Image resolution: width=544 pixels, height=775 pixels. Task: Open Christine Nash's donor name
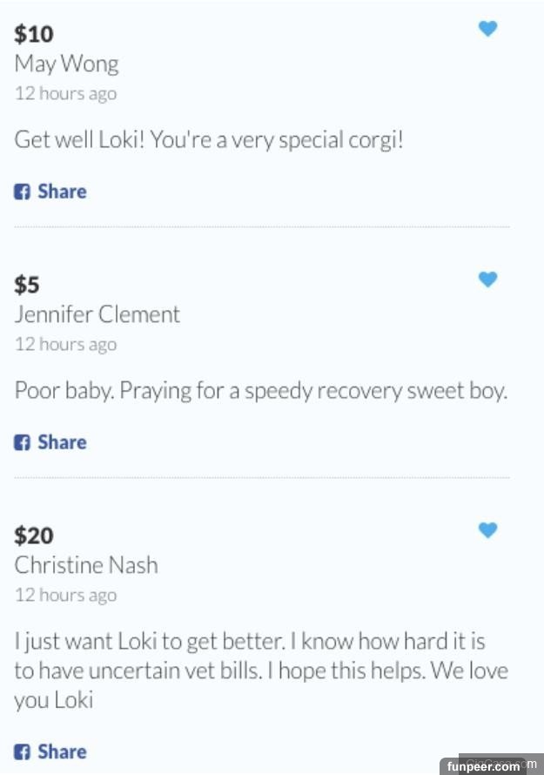[86, 565]
